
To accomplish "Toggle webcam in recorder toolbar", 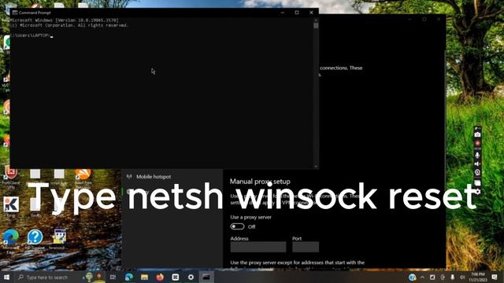I will tap(477, 173).
